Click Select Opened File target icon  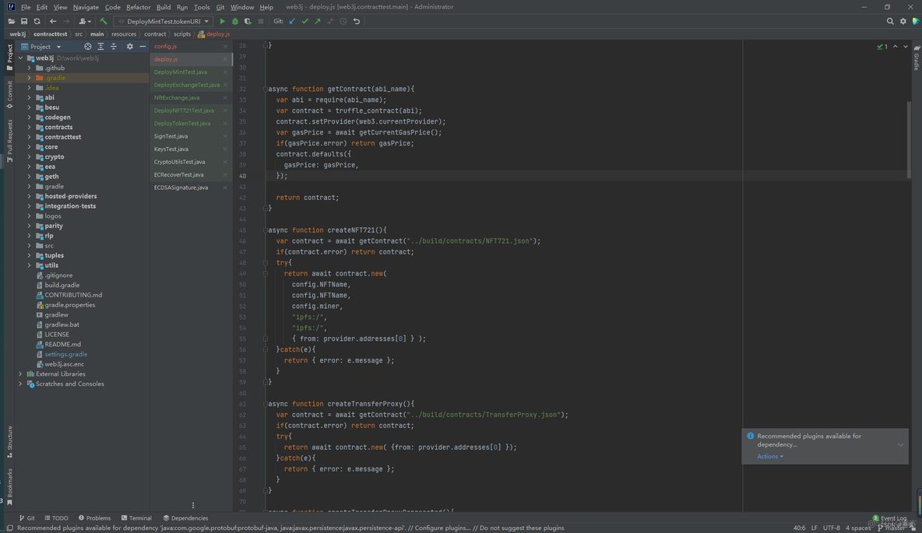coord(88,47)
